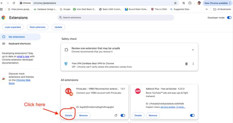233x123 pixels.
Task: Open Suggested Sites bookmark
Action: point(180,9)
